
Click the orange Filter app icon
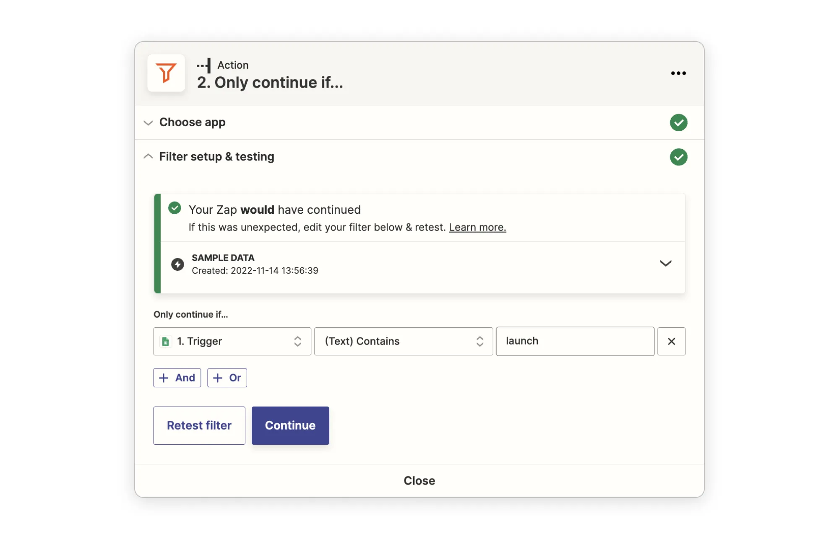[166, 73]
